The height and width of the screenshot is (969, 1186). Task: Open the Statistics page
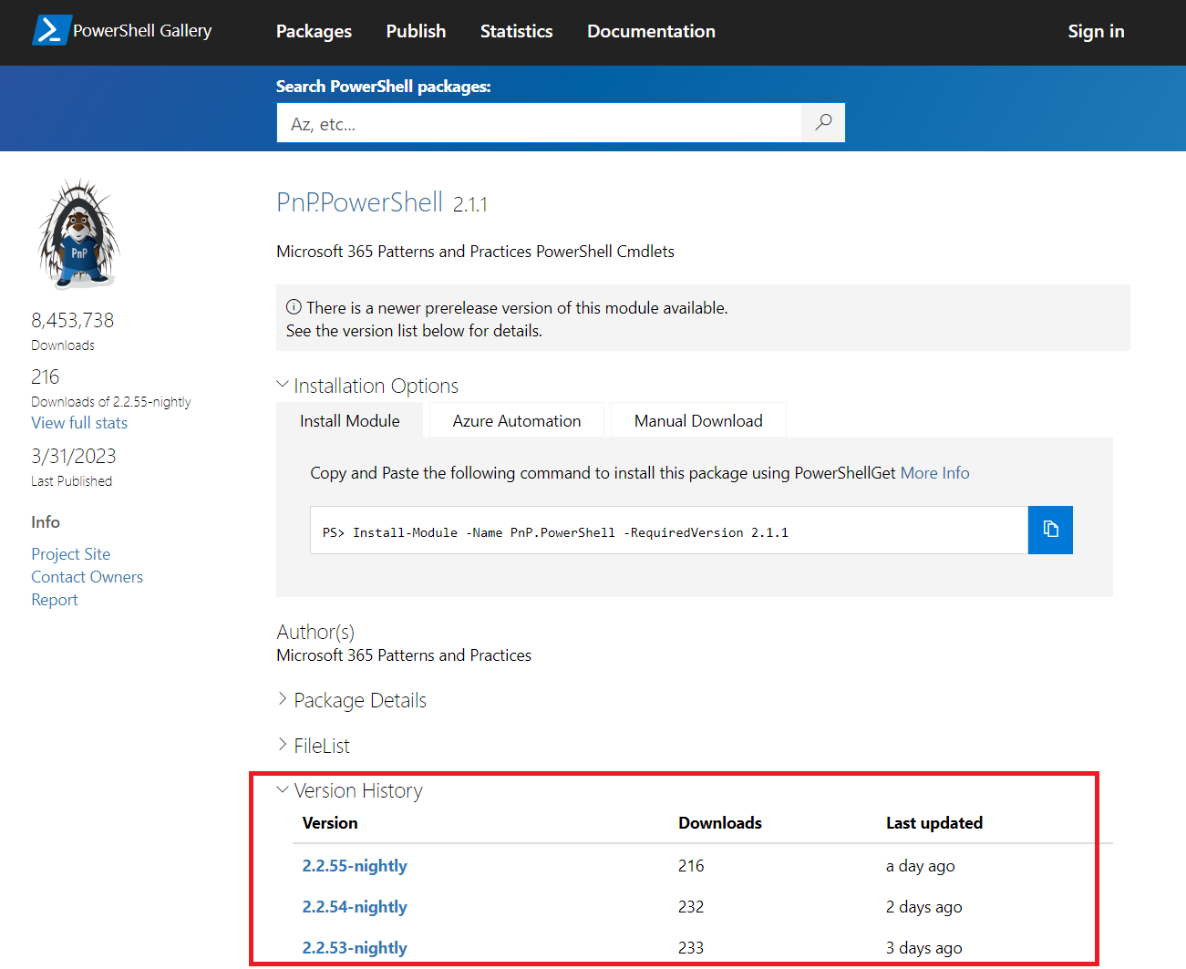pyautogui.click(x=516, y=31)
